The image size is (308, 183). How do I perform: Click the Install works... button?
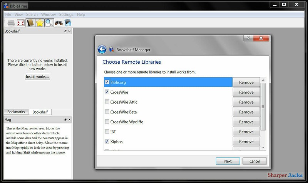click(x=37, y=76)
